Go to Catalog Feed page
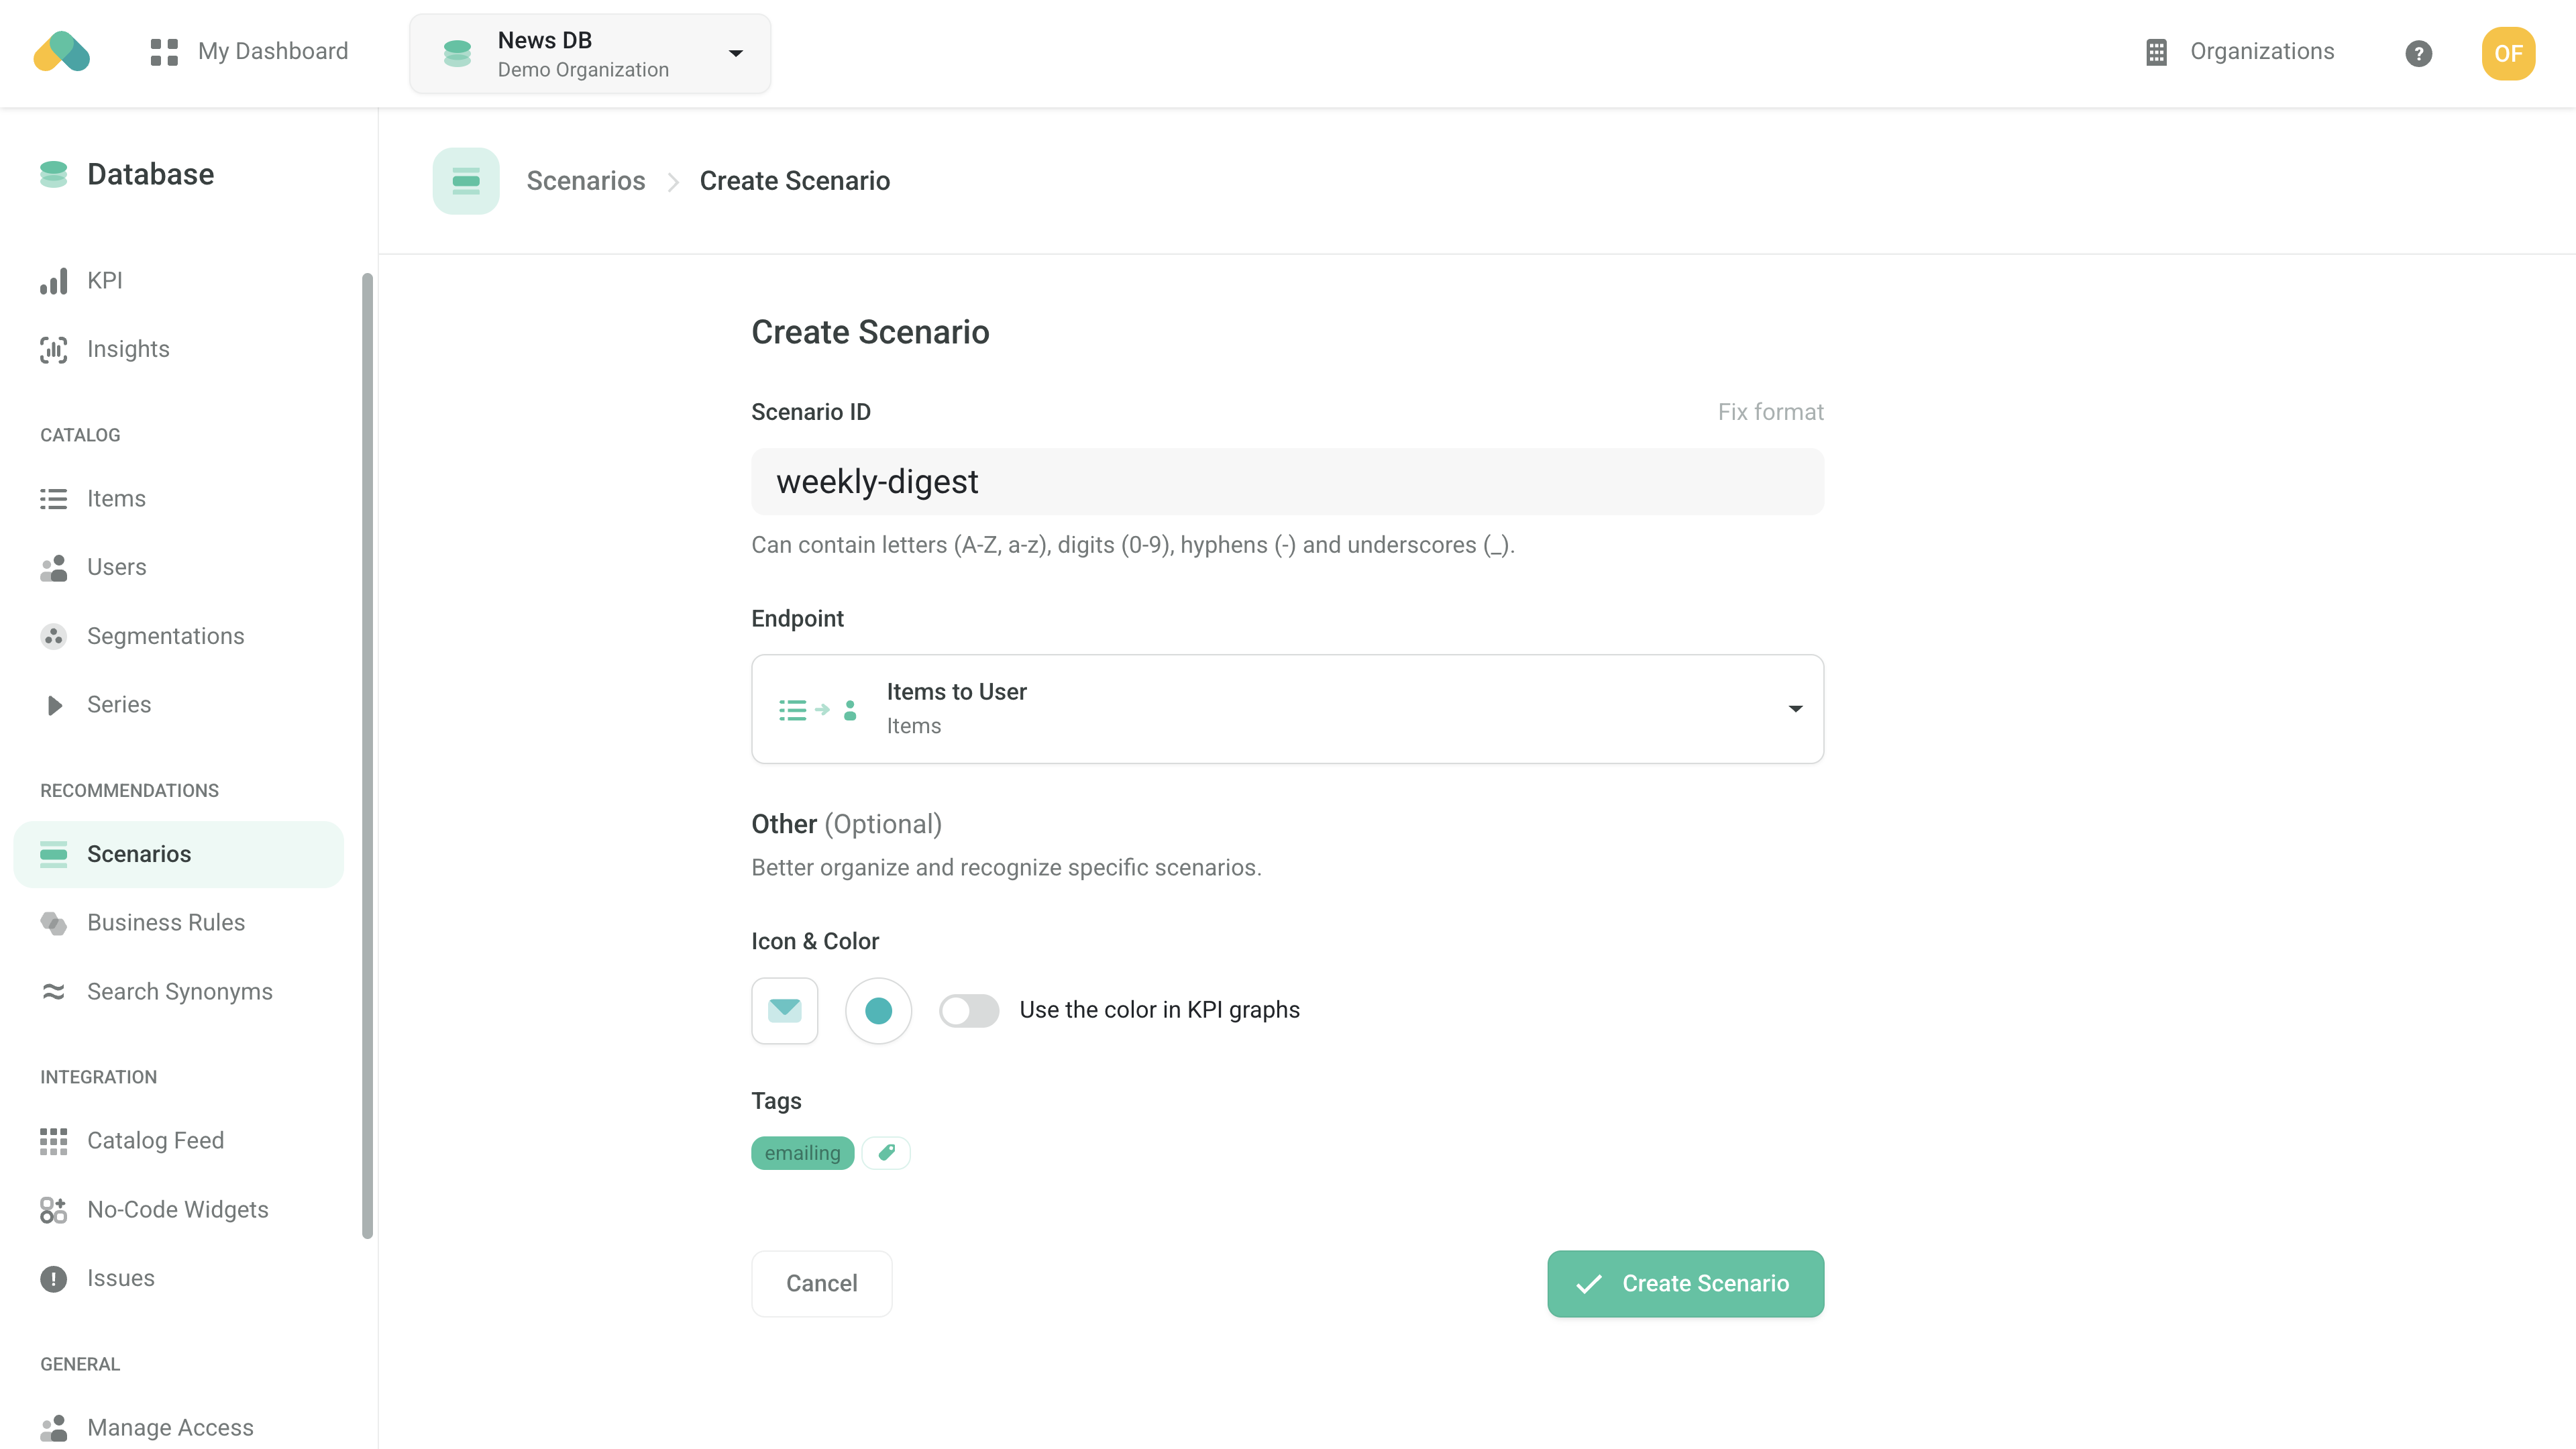The image size is (2576, 1449). [x=156, y=1141]
